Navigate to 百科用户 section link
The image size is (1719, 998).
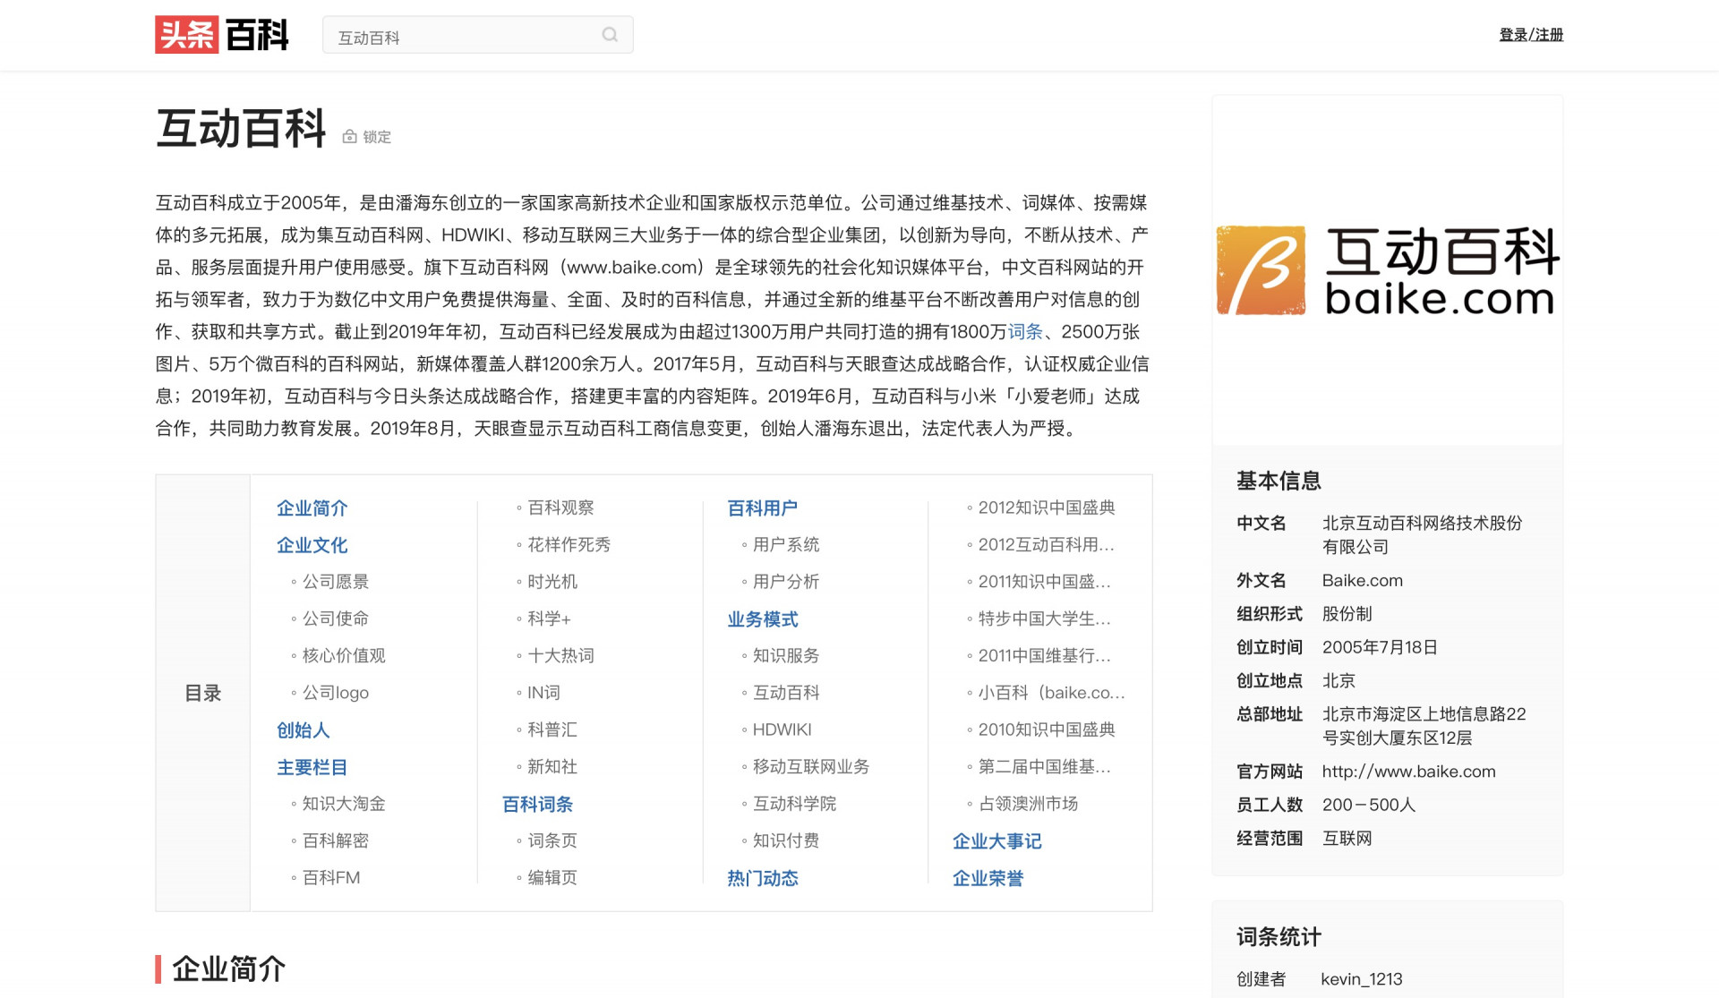(762, 508)
